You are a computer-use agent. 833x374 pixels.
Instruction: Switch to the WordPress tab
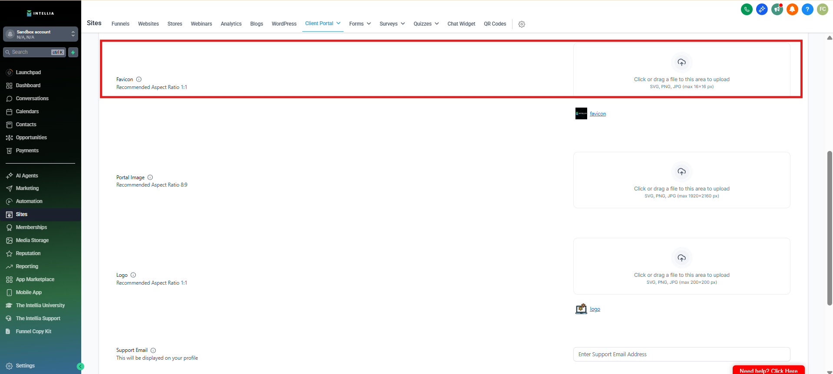click(x=284, y=24)
